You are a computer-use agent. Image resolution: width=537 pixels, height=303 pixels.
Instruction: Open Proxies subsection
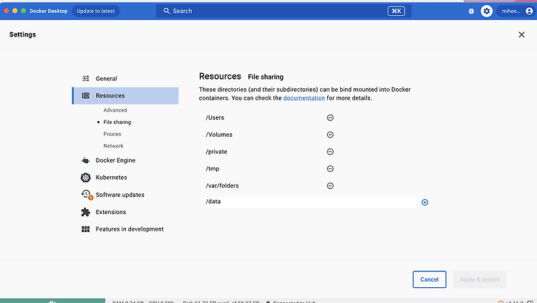pyautogui.click(x=112, y=134)
